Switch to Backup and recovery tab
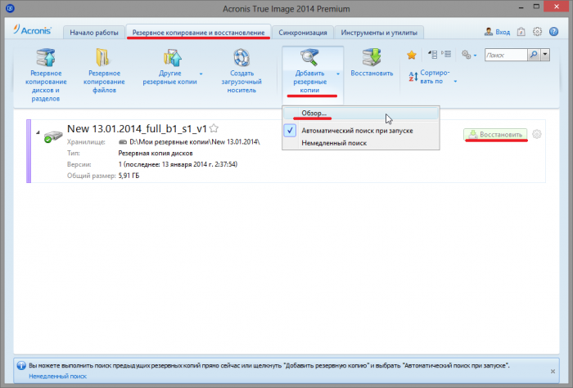The image size is (573, 388). click(198, 33)
